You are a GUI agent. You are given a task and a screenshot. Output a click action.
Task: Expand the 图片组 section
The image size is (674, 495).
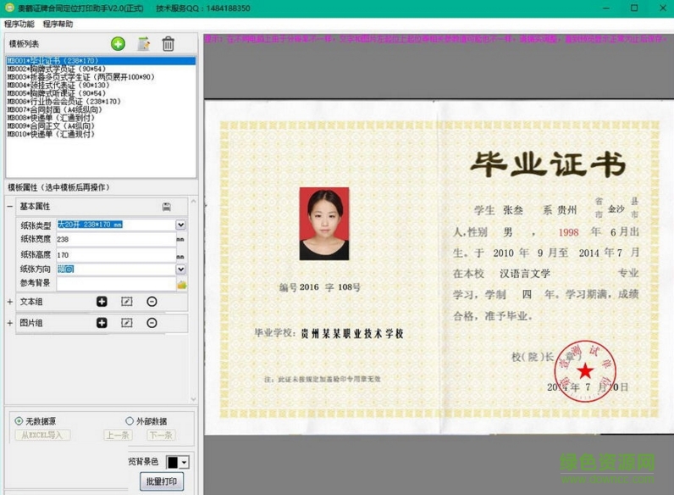click(x=10, y=323)
